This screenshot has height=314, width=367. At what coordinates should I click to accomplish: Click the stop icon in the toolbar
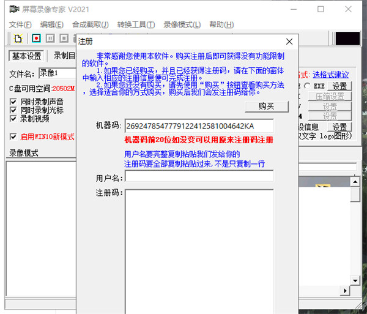(x=64, y=39)
